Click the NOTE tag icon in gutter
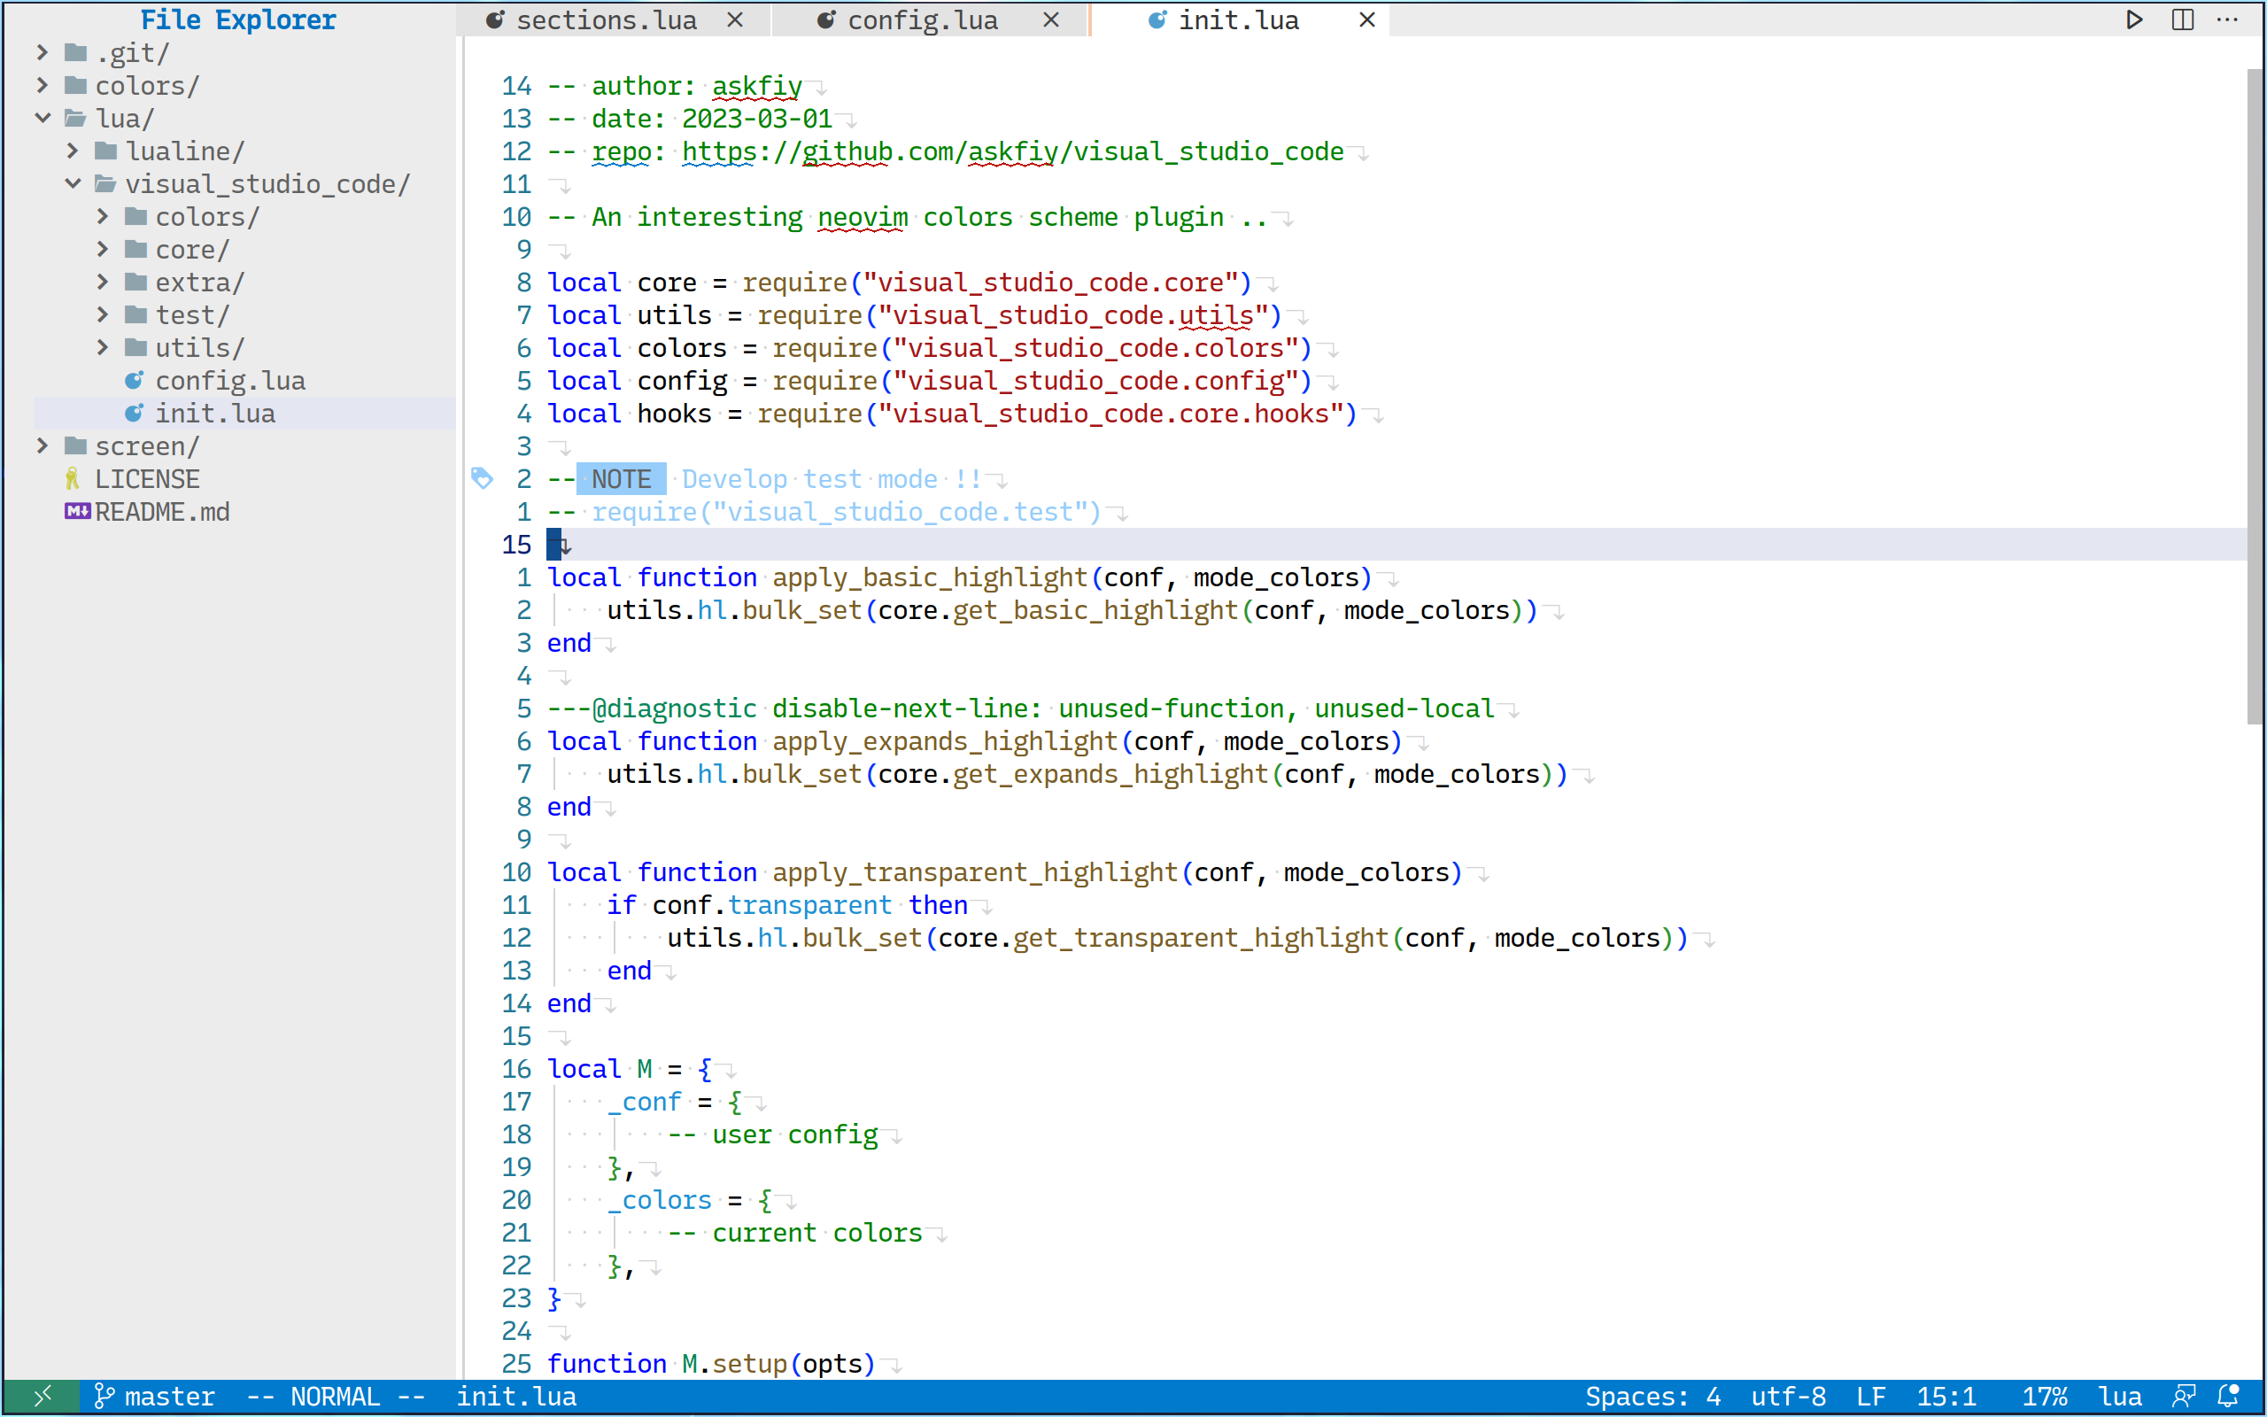Viewport: 2267px width, 1417px height. (x=482, y=479)
